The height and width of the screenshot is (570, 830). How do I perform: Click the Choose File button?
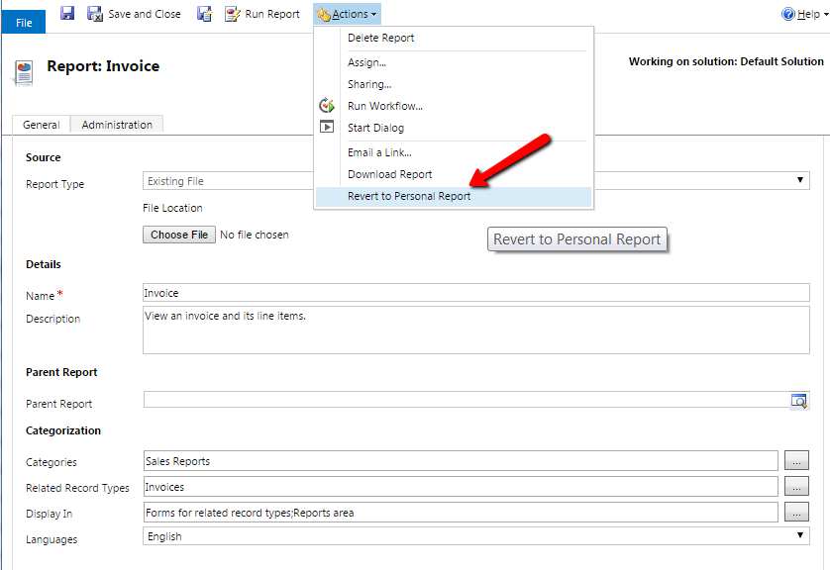(179, 235)
